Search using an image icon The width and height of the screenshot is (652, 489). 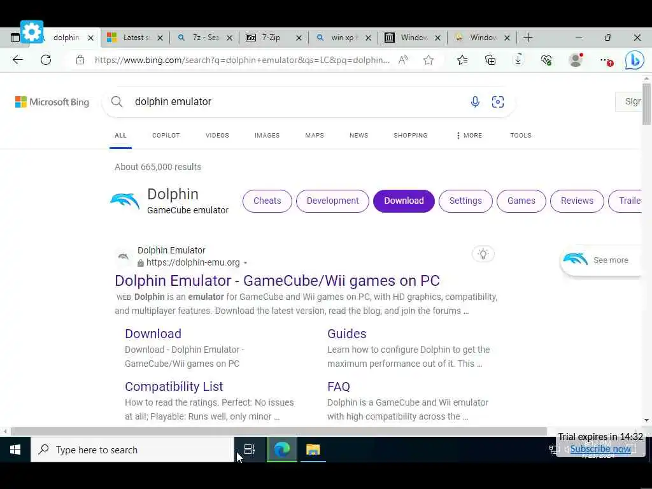[x=498, y=101]
